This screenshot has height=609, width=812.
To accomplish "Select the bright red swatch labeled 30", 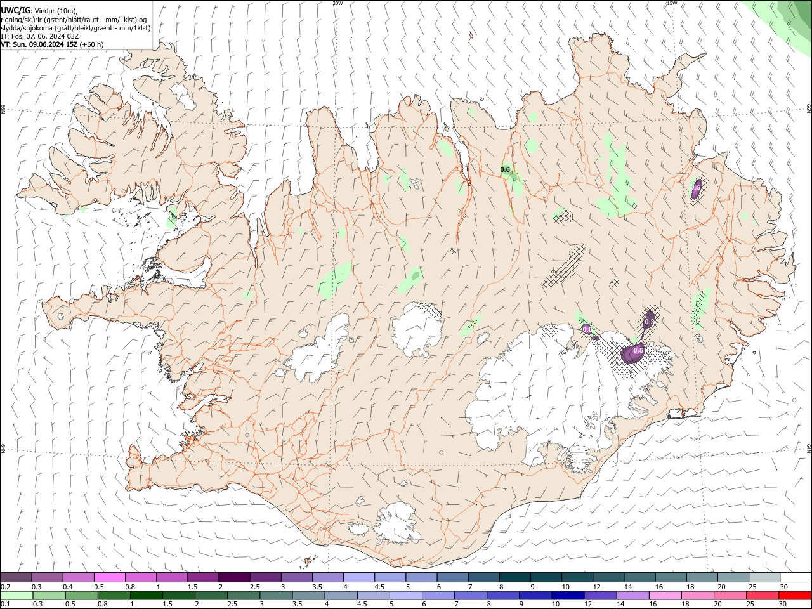I will point(795,596).
